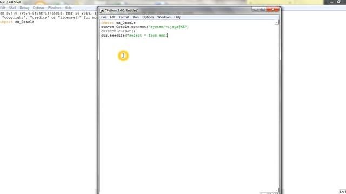This screenshot has height=194, width=346.
Task: Click the cur.execute select statement line
Action: tap(135, 36)
